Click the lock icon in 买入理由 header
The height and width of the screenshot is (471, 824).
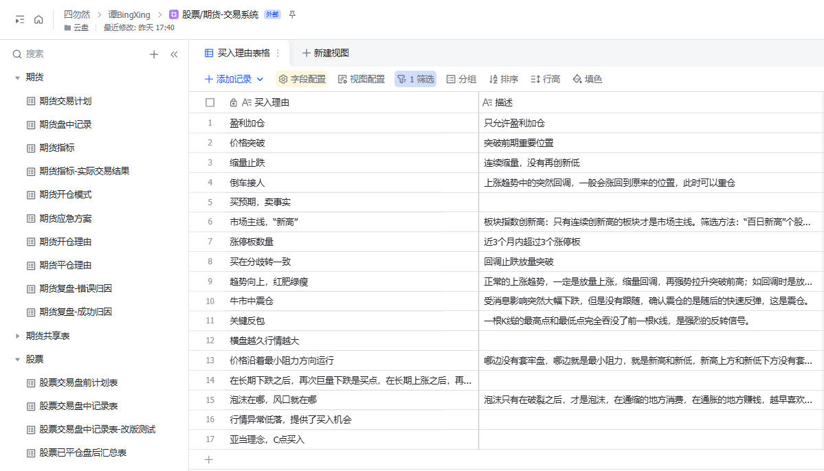(x=234, y=102)
